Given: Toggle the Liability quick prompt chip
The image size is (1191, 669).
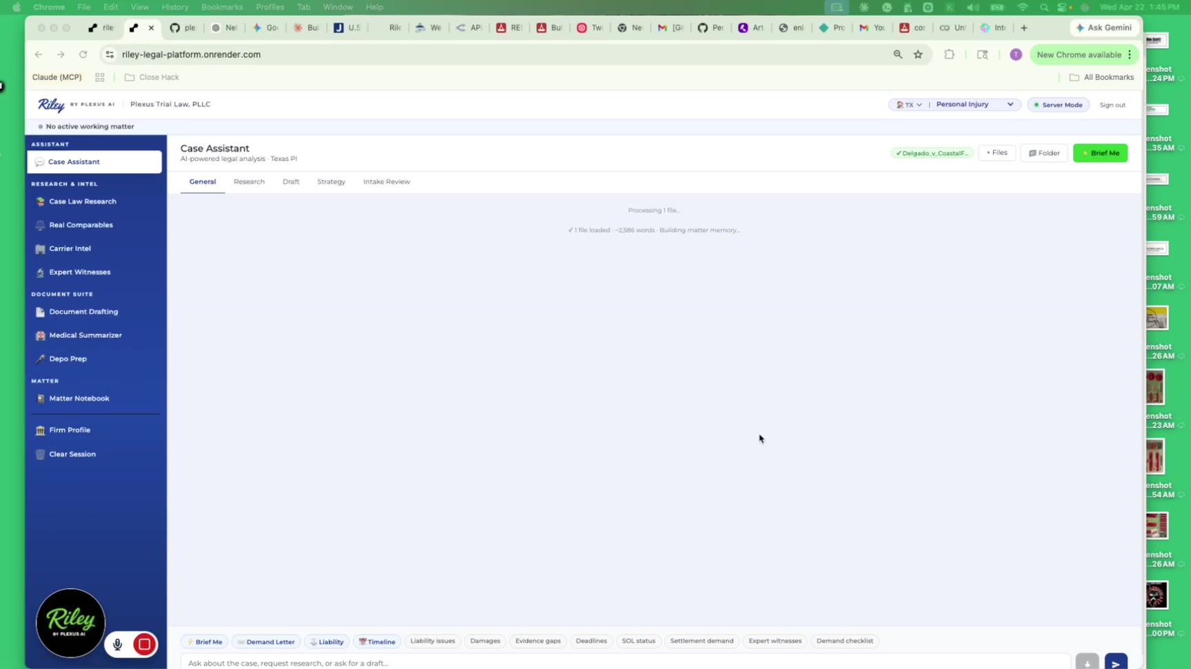Looking at the screenshot, I should [x=327, y=641].
